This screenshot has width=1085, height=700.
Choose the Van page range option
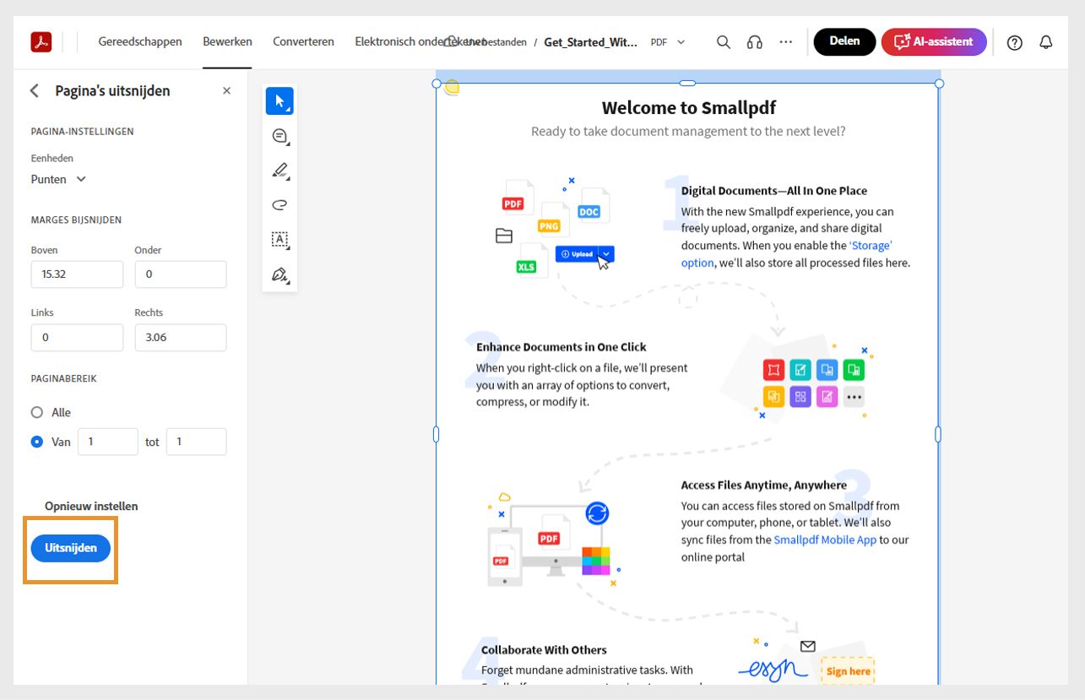click(36, 441)
